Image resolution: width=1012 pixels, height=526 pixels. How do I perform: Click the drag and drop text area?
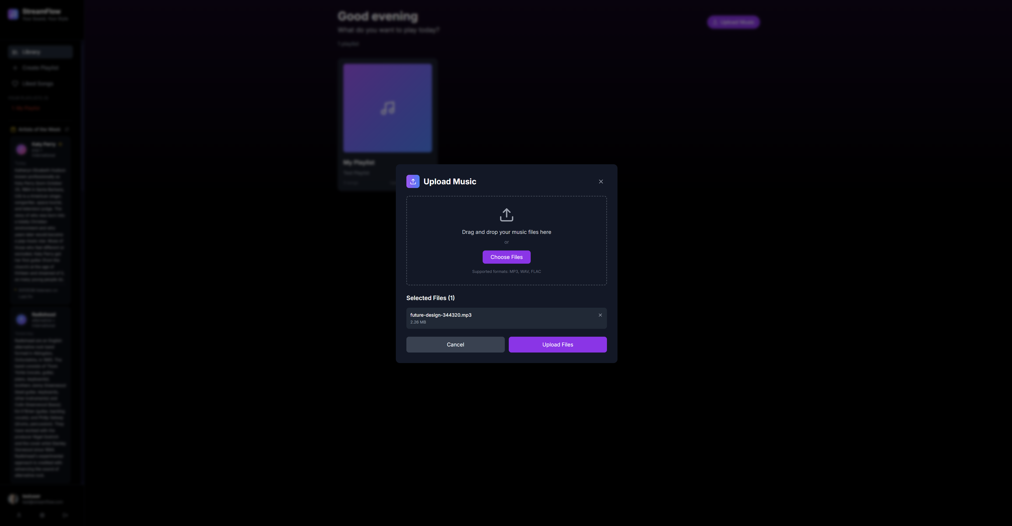point(506,232)
